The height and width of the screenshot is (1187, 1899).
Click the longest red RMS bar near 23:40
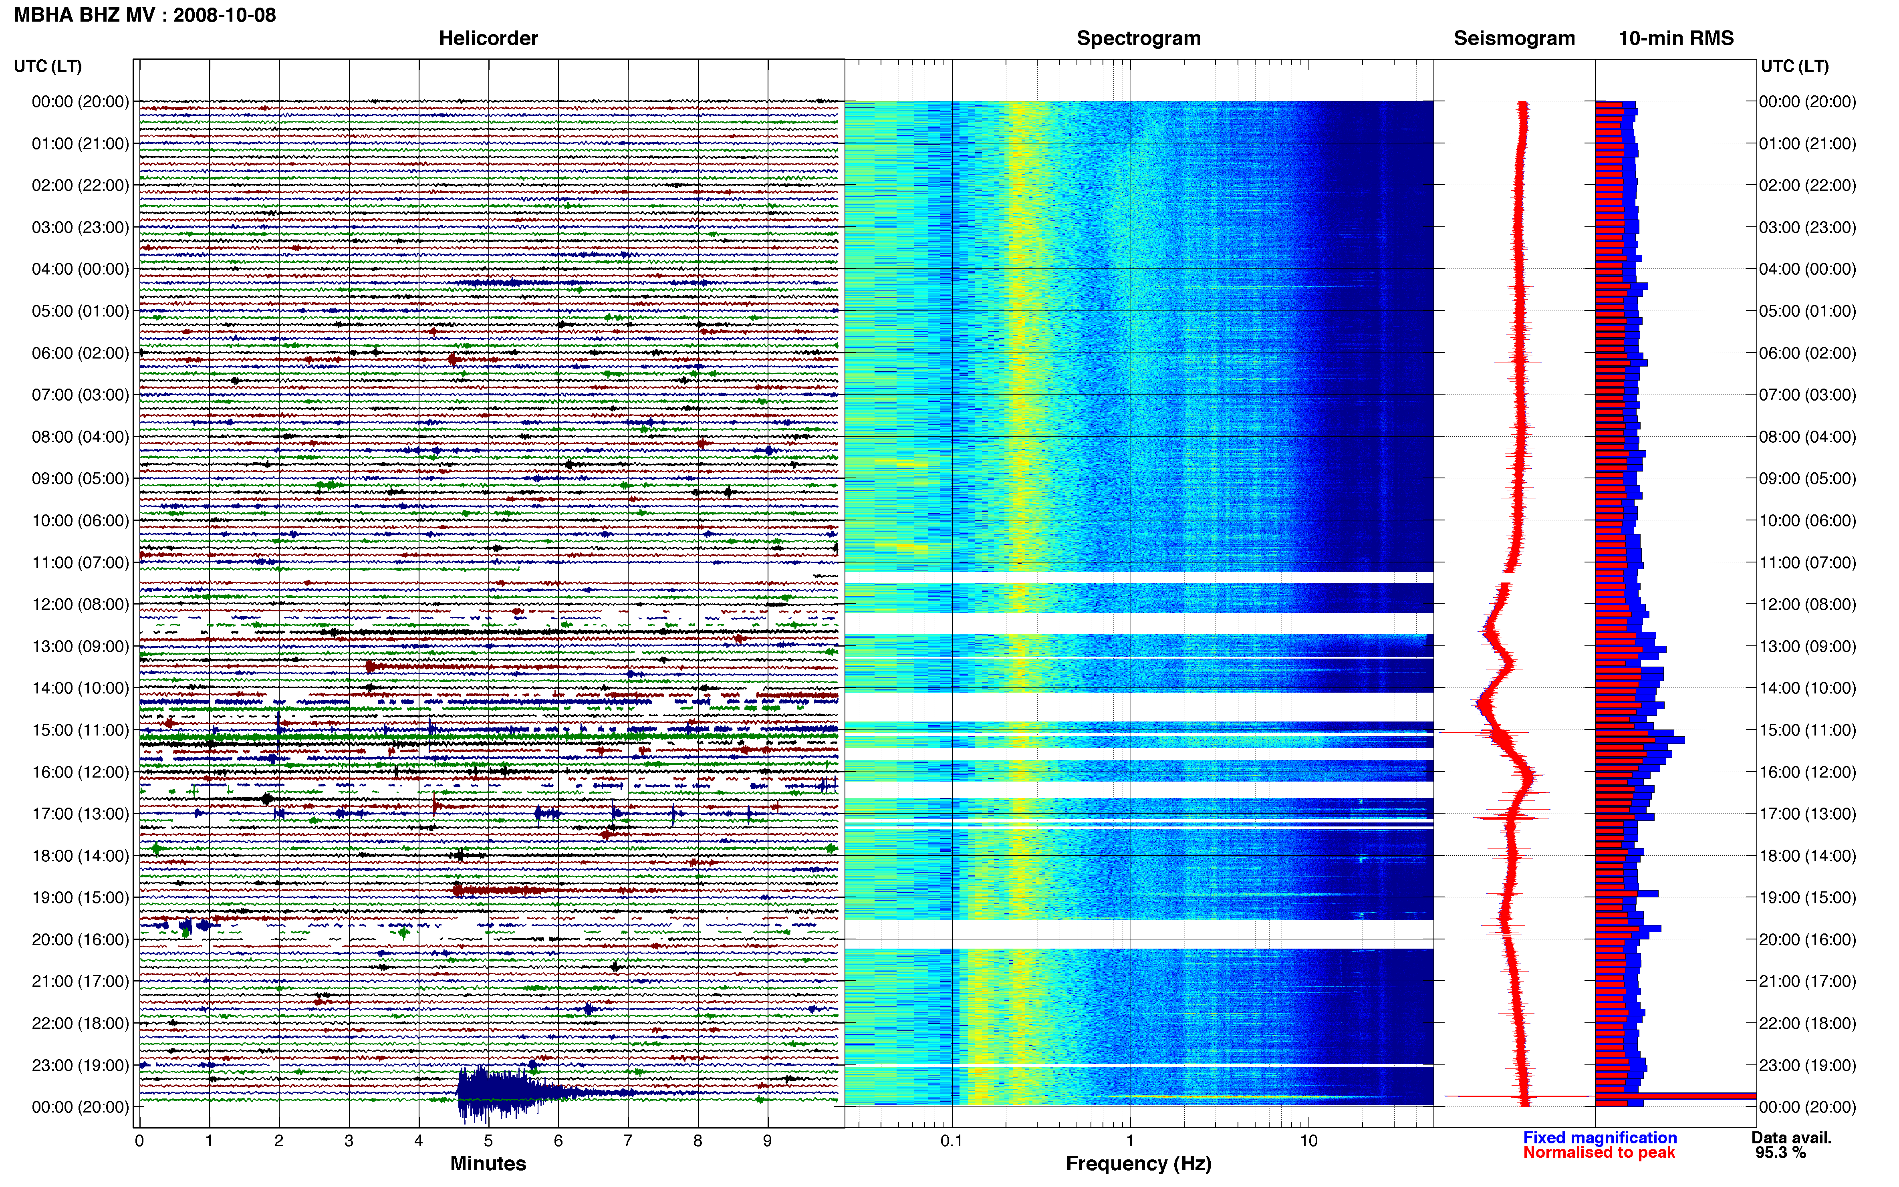(x=1675, y=1096)
